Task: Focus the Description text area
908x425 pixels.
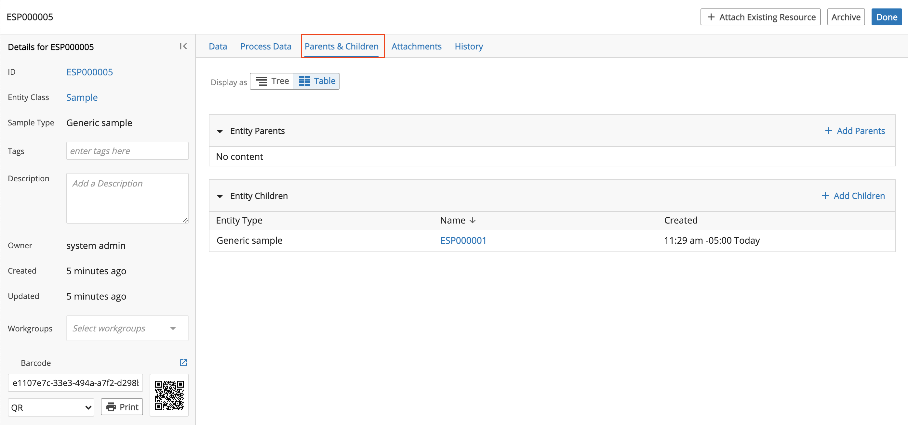Action: (x=127, y=198)
